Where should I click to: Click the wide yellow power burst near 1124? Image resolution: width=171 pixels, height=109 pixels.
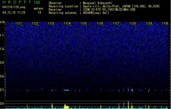click(67, 107)
